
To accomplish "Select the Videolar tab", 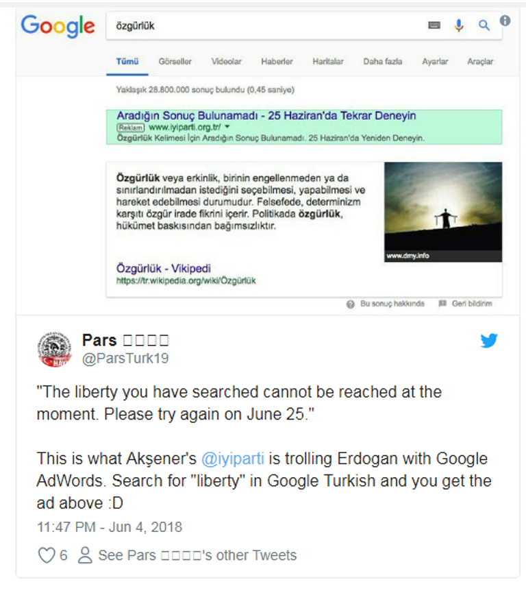I will coord(226,62).
